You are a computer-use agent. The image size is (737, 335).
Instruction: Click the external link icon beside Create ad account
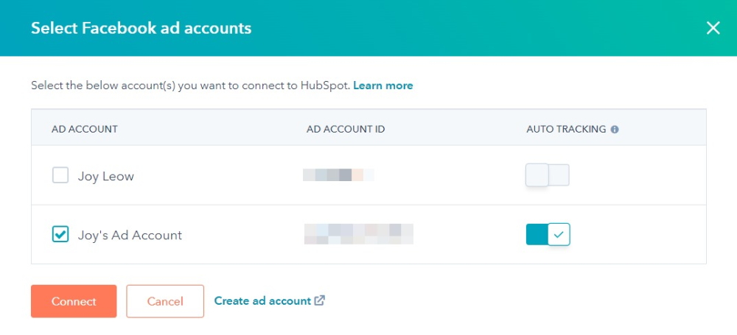tap(320, 300)
